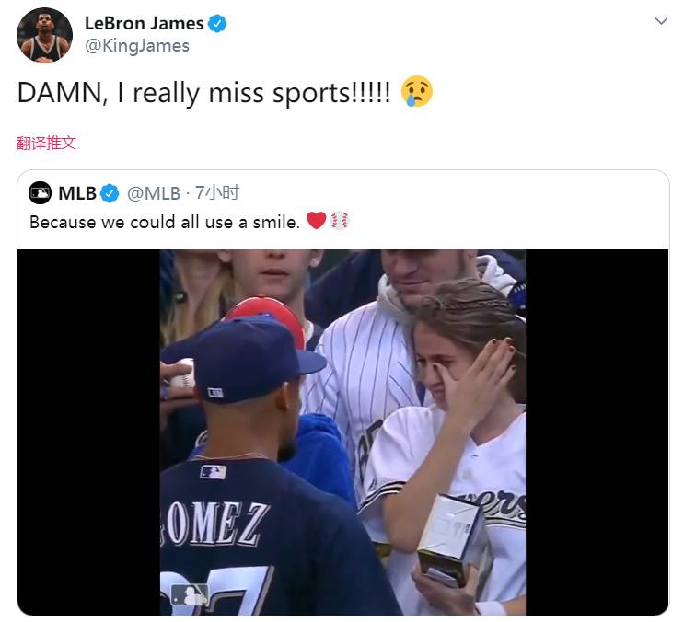Click the 翻译推文 translate tweet link
The height and width of the screenshot is (622, 684).
point(46,143)
